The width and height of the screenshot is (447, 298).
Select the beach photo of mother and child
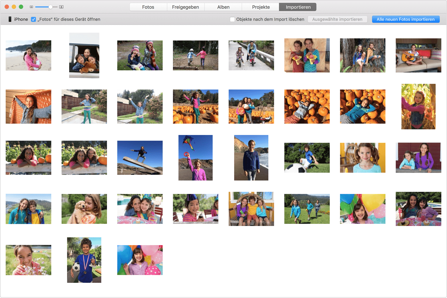28,55
